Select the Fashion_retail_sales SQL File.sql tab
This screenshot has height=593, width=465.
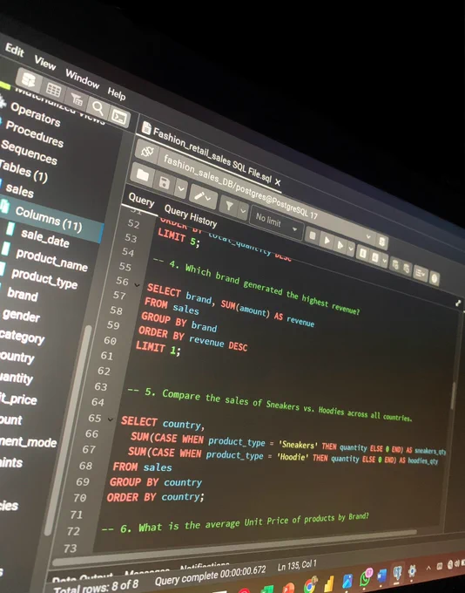[x=212, y=153]
